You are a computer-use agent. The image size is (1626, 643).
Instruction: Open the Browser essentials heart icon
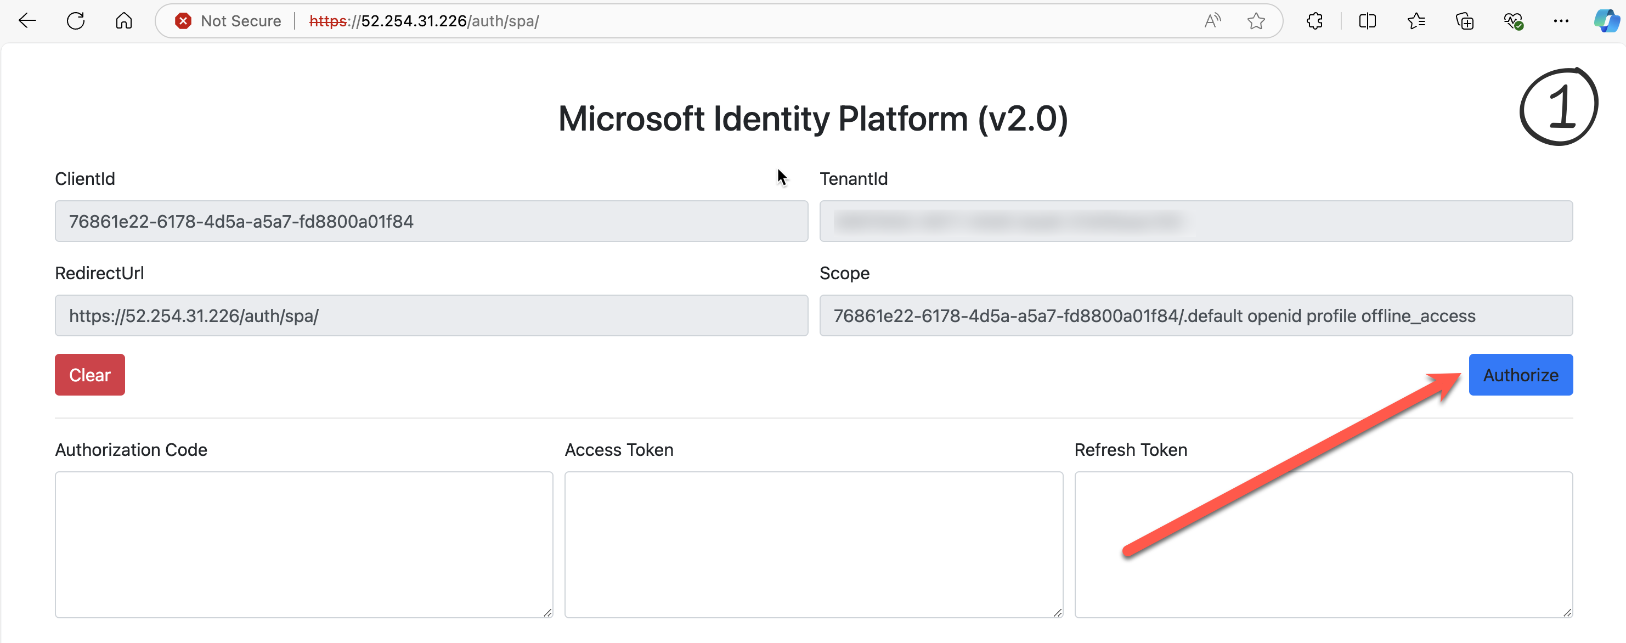1513,21
